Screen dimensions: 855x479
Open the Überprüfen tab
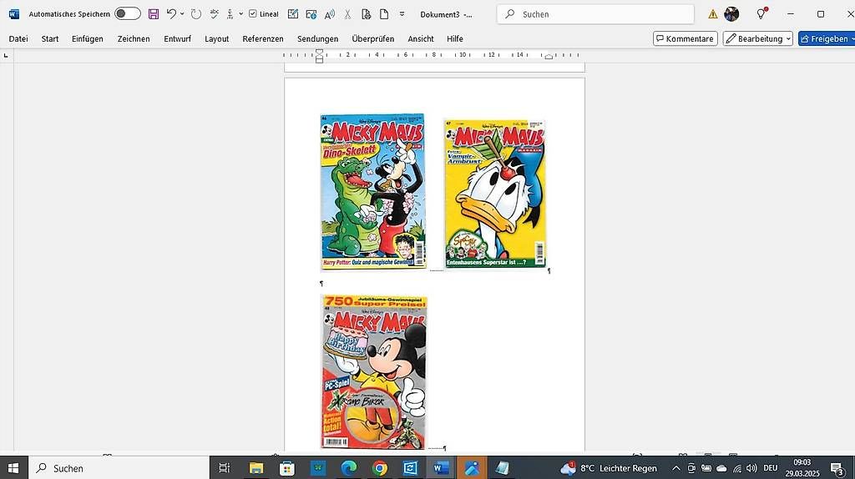373,38
